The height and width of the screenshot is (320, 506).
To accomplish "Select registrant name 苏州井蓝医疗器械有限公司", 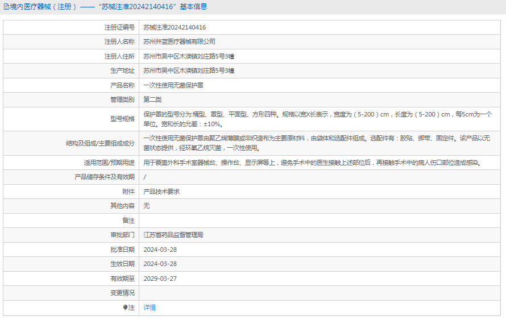I will click(x=179, y=41).
